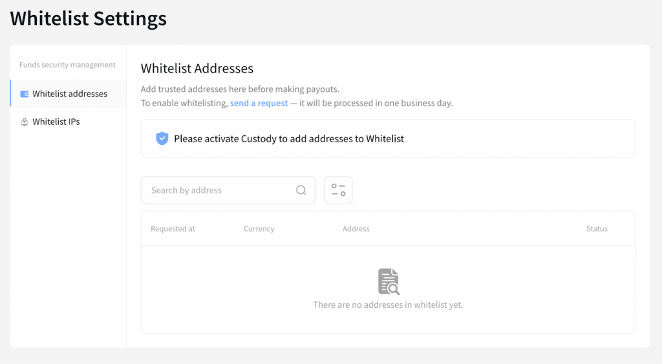Click the Currency column header
This screenshot has height=364, width=662.
(259, 229)
